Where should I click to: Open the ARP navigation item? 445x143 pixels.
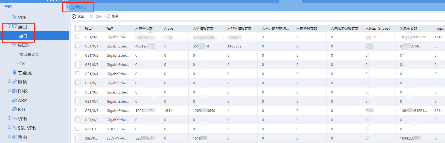(22, 100)
